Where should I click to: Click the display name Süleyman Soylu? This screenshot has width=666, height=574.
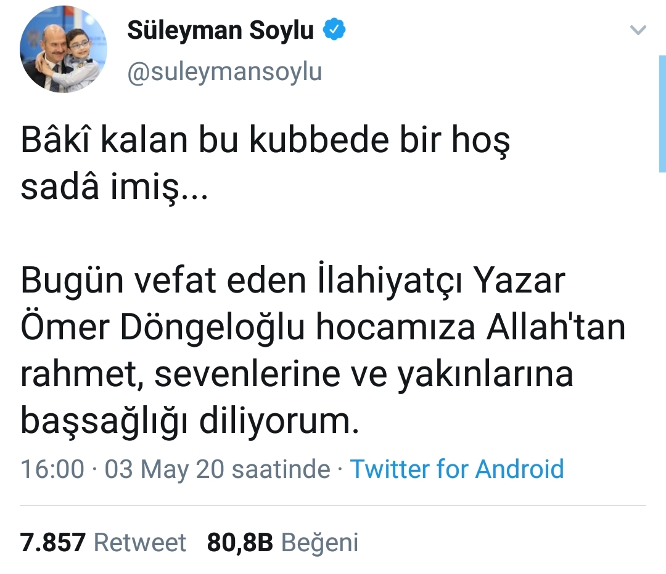tap(220, 31)
